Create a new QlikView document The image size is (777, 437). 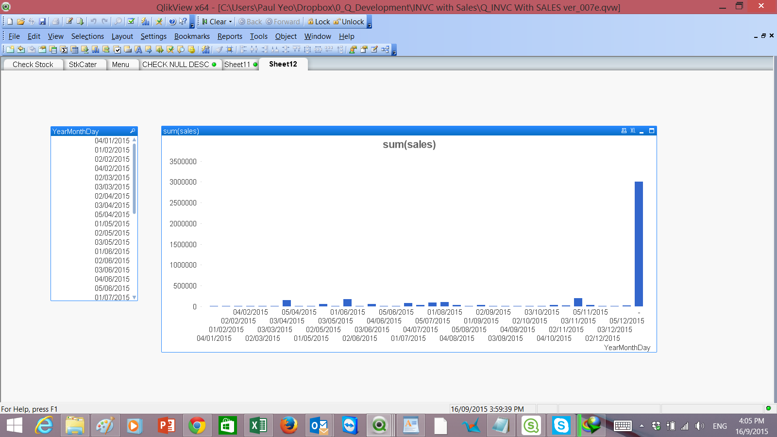click(10, 21)
